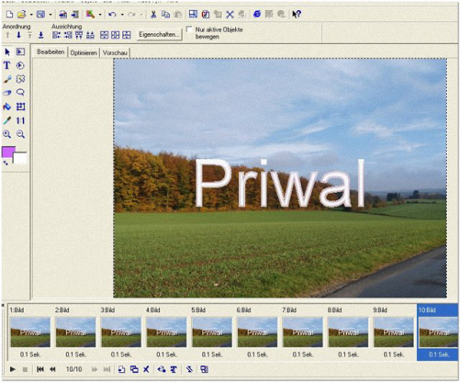
Task: Select the rectangle selection tool
Action: [x=20, y=52]
